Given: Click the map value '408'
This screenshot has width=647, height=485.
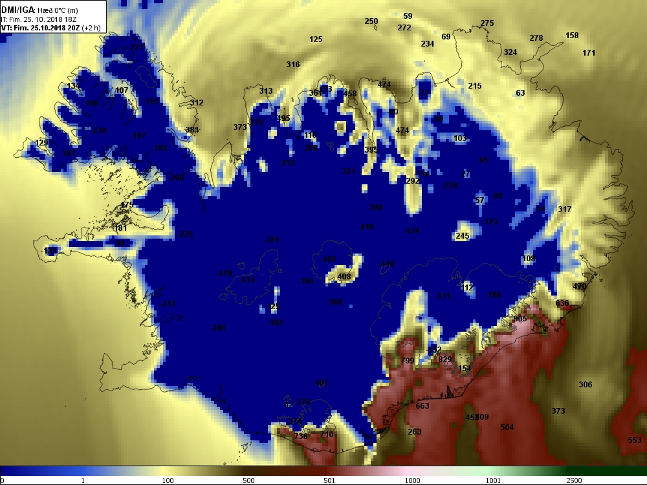Looking at the screenshot, I should (x=344, y=277).
